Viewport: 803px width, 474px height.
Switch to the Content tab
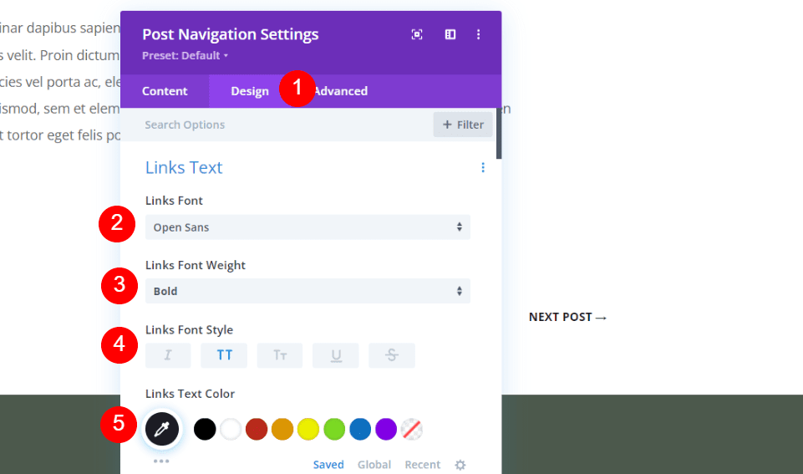point(165,91)
